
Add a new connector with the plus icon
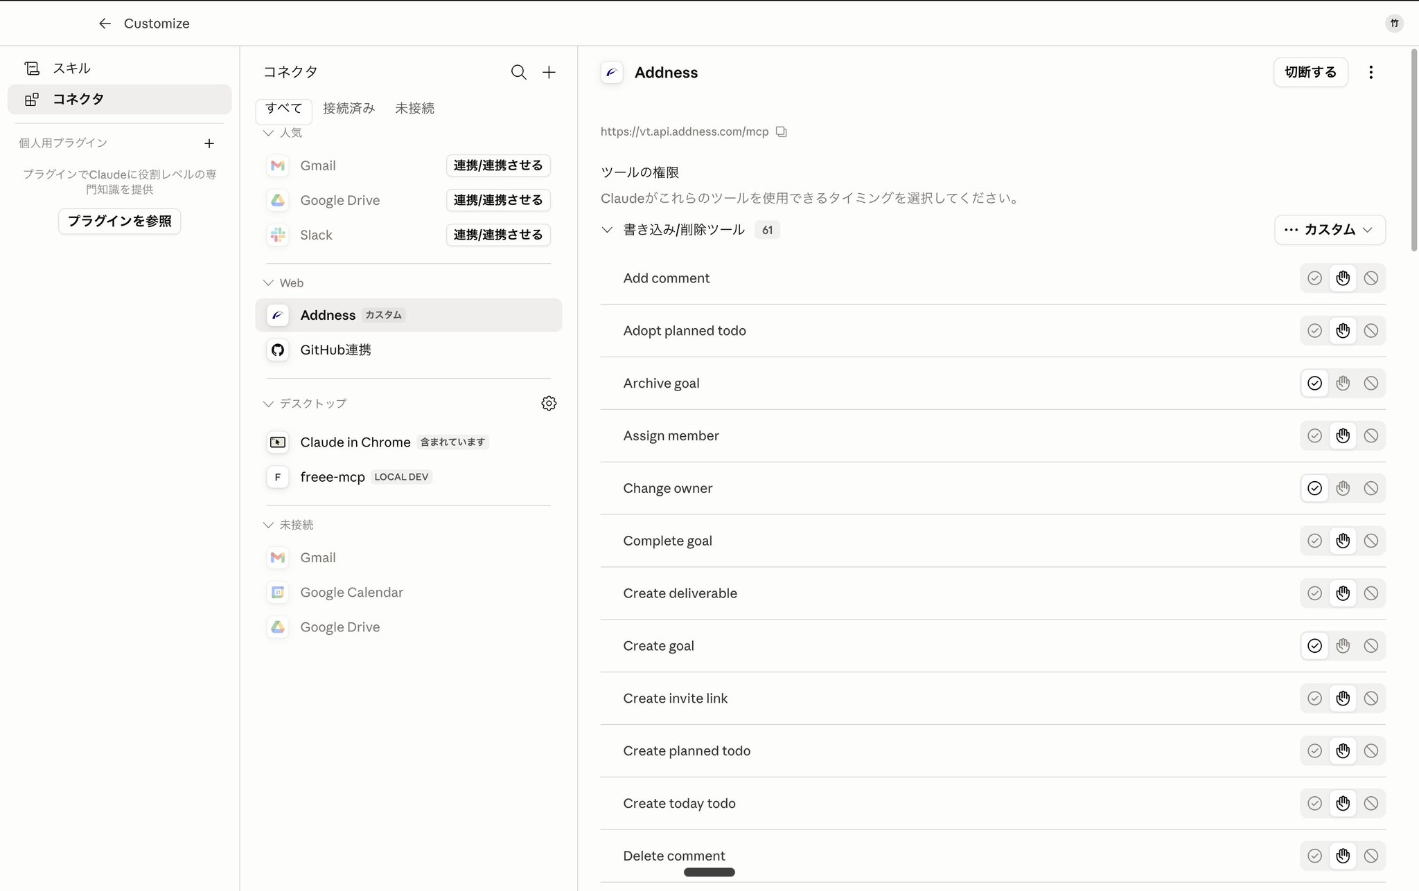549,72
